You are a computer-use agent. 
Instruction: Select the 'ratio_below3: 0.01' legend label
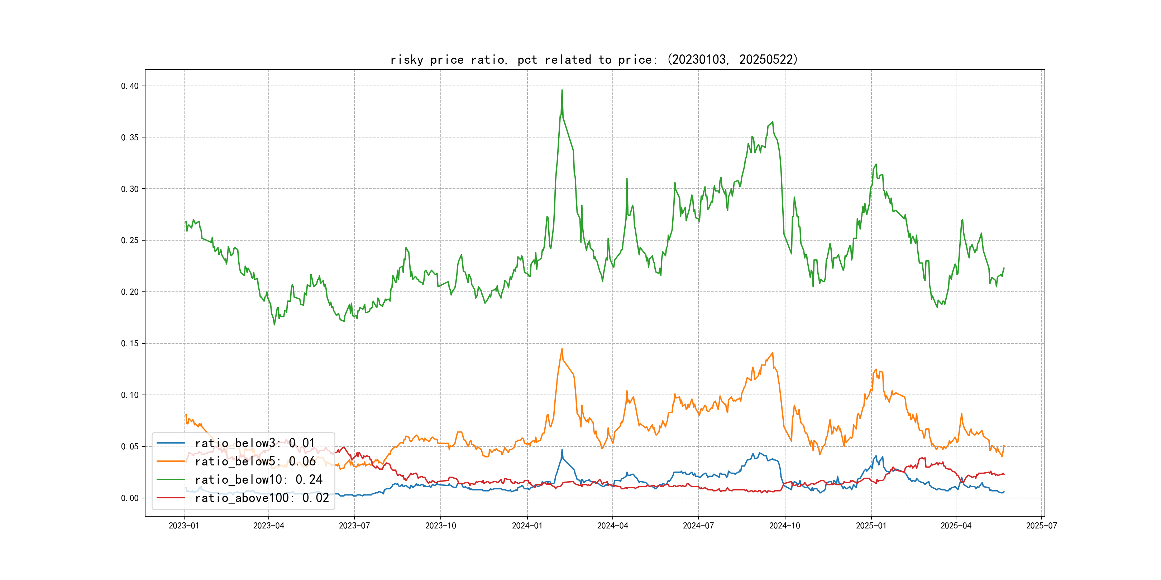coord(255,443)
